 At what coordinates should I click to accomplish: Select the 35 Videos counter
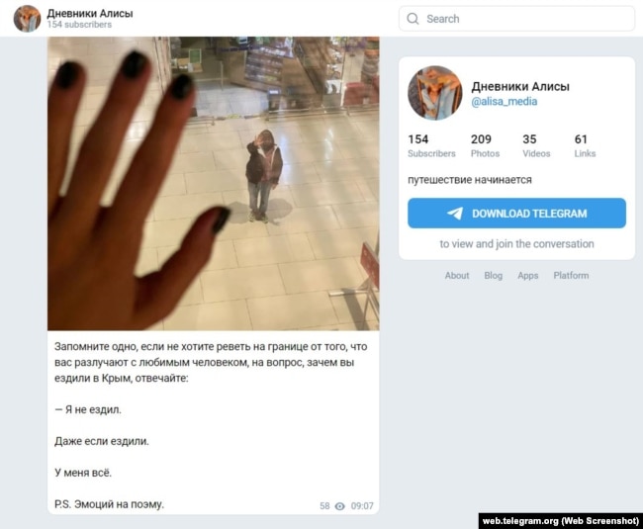click(x=536, y=146)
